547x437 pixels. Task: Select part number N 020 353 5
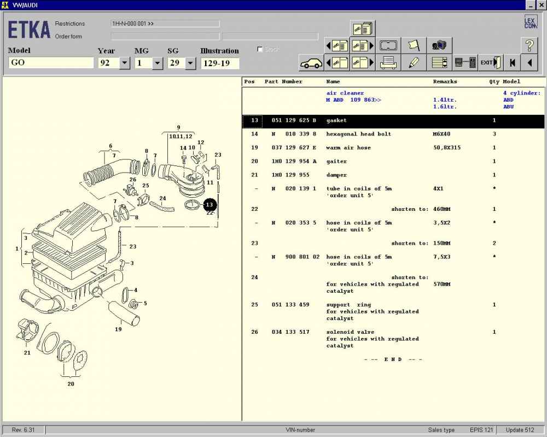pos(294,223)
